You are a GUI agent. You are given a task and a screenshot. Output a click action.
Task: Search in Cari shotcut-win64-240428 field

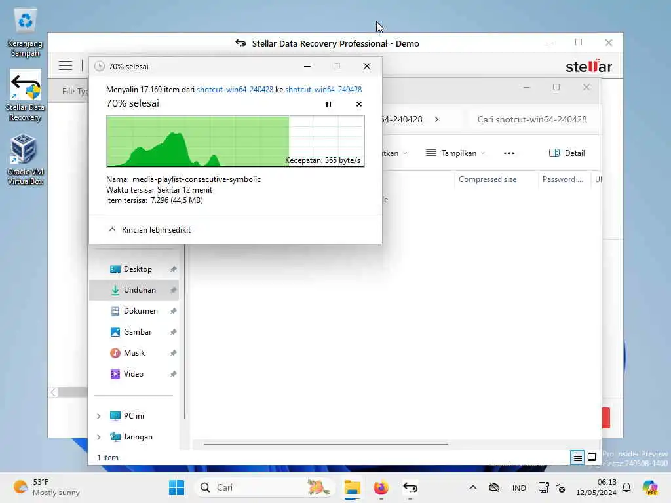point(531,119)
